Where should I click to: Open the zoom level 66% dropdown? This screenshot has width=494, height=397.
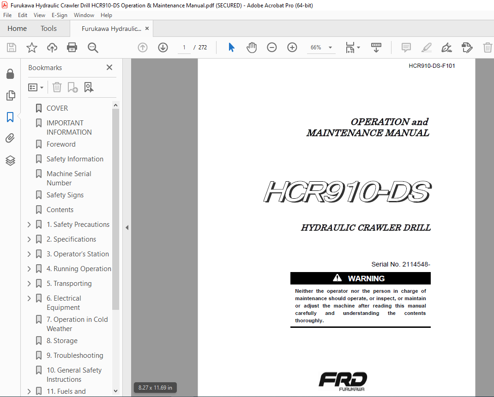pyautogui.click(x=330, y=47)
